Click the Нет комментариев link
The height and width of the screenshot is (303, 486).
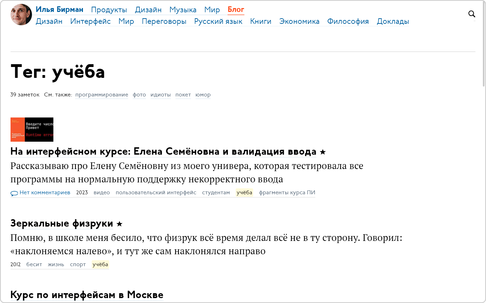(45, 193)
